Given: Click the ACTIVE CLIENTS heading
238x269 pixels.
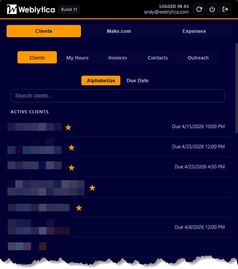Looking at the screenshot, I should tap(29, 112).
